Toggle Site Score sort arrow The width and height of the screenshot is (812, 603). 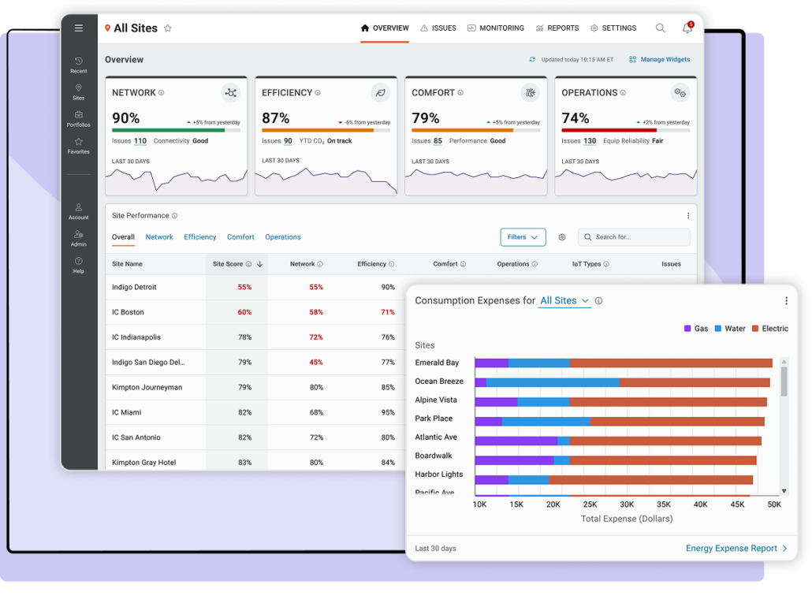click(x=260, y=264)
